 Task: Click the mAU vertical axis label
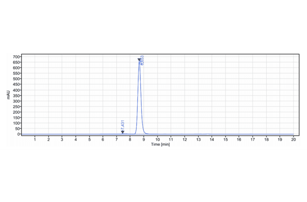pyautogui.click(x=8, y=94)
